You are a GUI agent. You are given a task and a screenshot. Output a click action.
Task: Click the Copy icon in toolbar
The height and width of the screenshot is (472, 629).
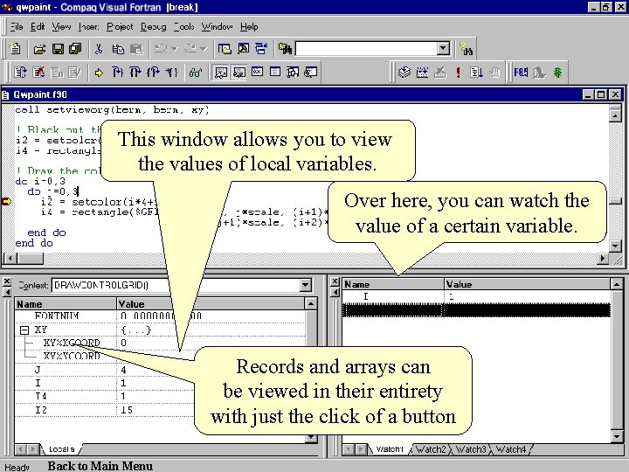[118, 49]
